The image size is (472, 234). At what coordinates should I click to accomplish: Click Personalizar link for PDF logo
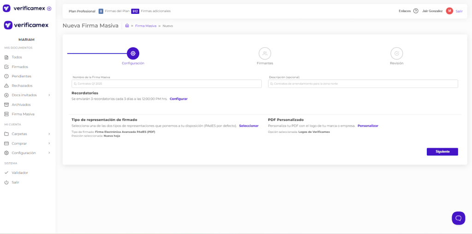368,126
